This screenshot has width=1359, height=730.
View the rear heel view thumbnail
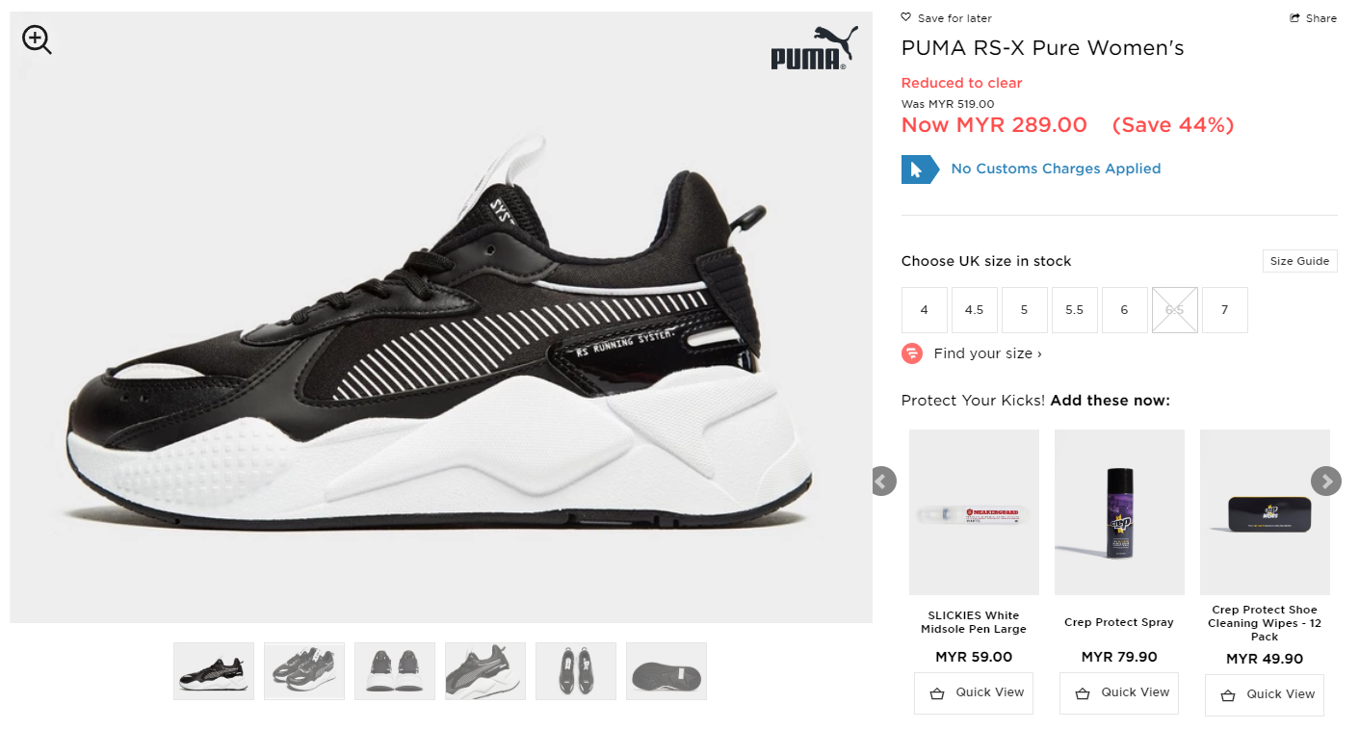tap(395, 671)
